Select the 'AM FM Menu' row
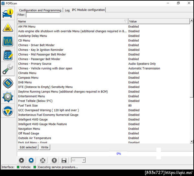Image resolution: width=194 pixels, height=176 pixels. click(103, 27)
